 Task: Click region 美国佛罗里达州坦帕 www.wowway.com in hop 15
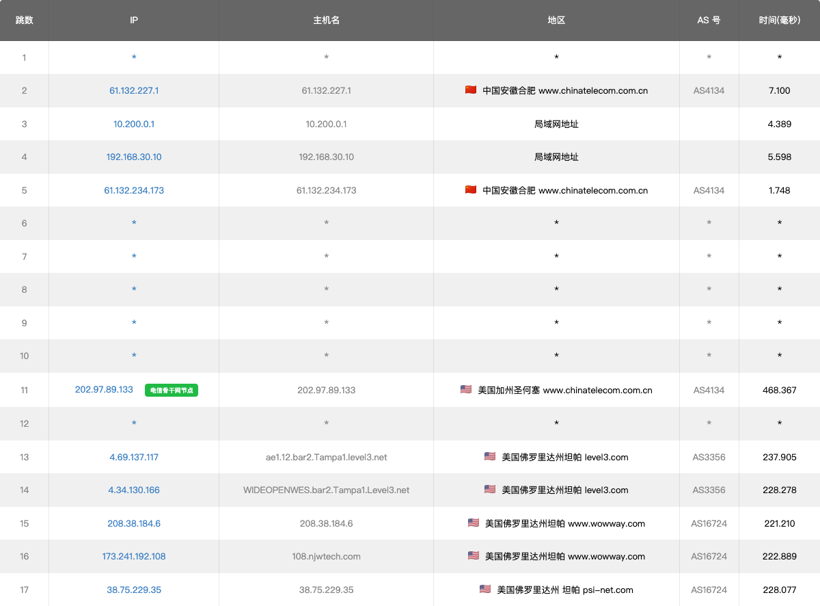point(565,523)
